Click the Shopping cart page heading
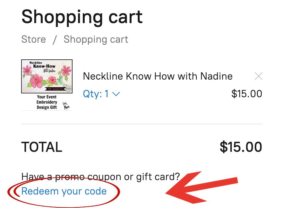The height and width of the screenshot is (208, 283). tap(82, 17)
